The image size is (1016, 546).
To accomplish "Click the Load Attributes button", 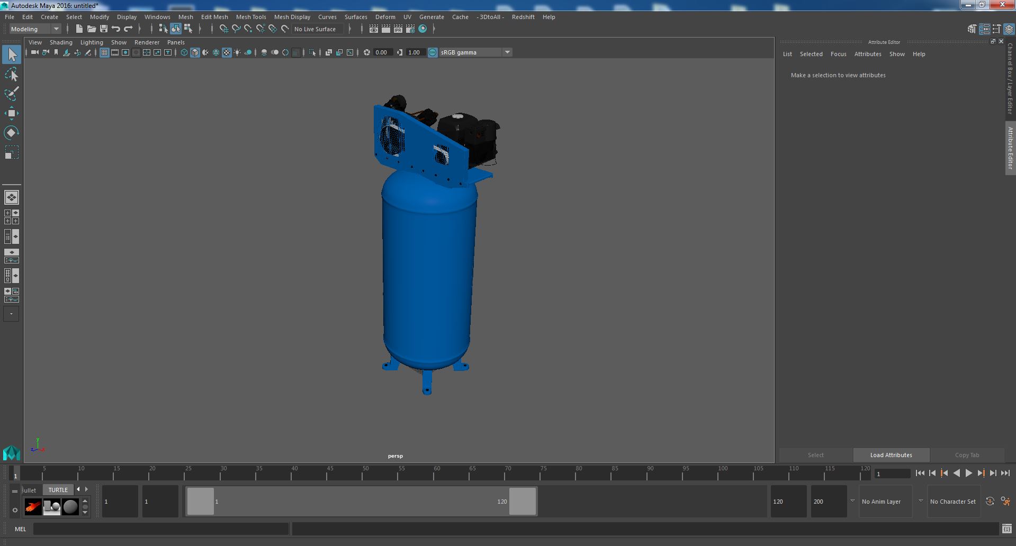I will tap(891, 455).
